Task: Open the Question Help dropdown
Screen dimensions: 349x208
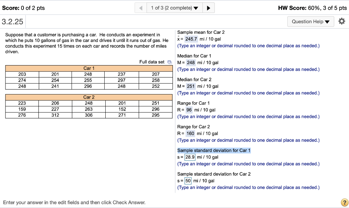Action: click(310, 21)
